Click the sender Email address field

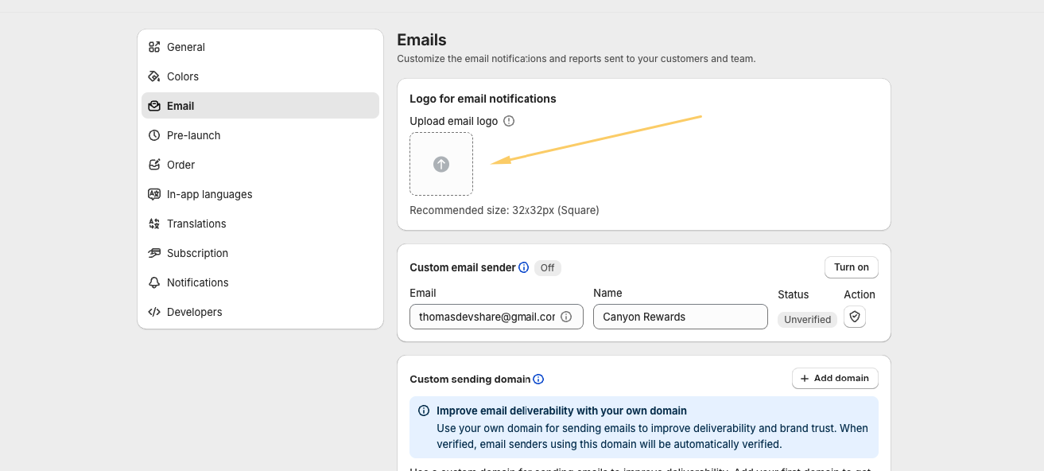pos(485,317)
